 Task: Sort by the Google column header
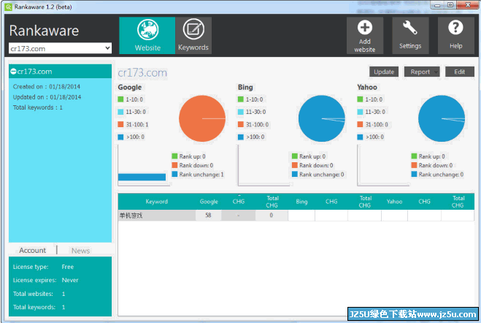tap(209, 202)
